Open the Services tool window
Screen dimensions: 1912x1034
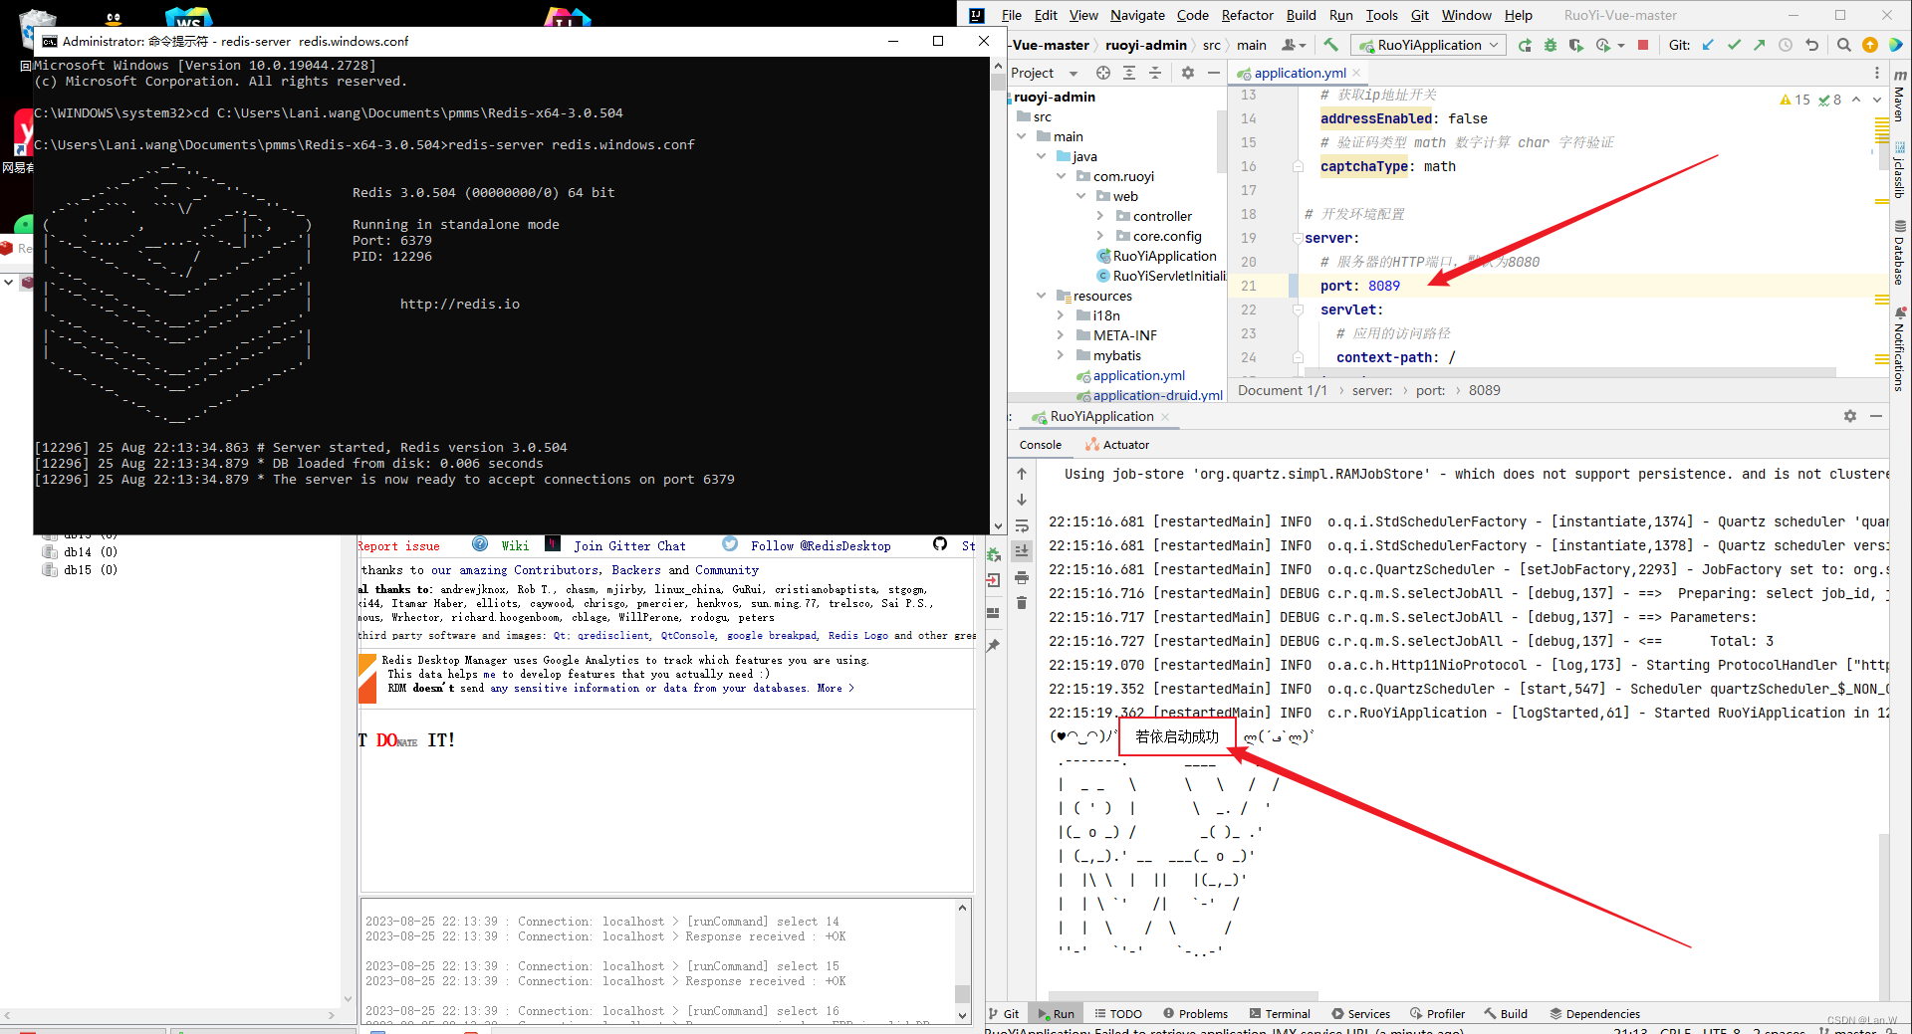(1360, 1014)
